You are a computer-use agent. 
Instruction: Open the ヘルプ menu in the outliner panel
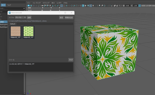pyautogui.click(x=9, y=5)
